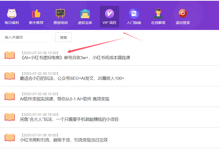This screenshot has height=150, width=219.
Task: Choose 退出登录 label to log out
Action: point(183,23)
